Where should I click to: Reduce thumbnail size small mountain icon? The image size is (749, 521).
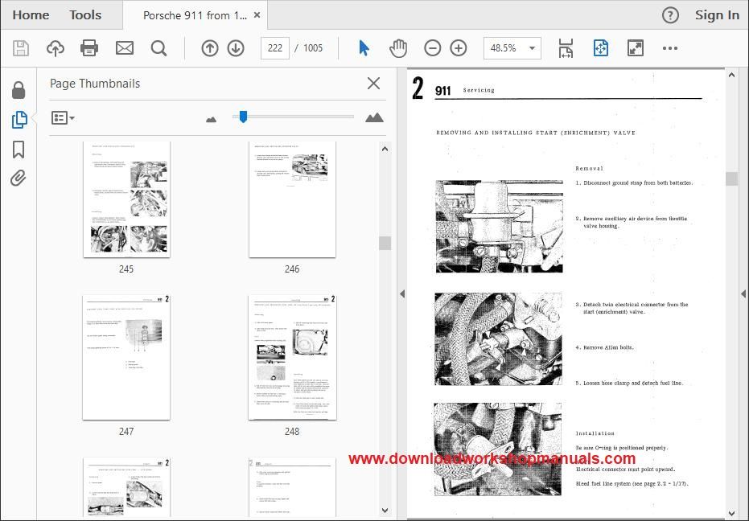pos(211,119)
